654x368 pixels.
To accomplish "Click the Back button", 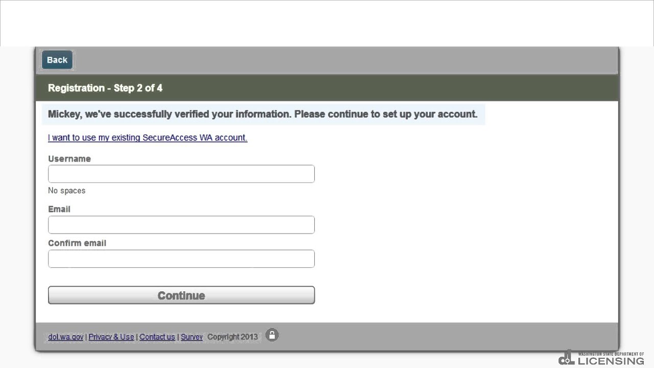I will [57, 60].
